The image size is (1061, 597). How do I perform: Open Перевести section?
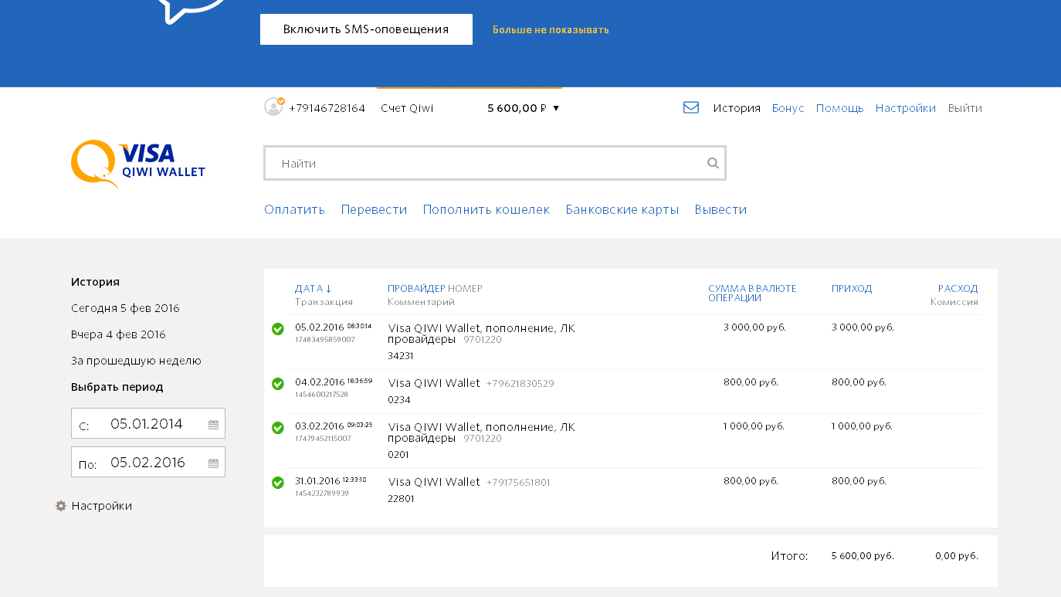374,209
